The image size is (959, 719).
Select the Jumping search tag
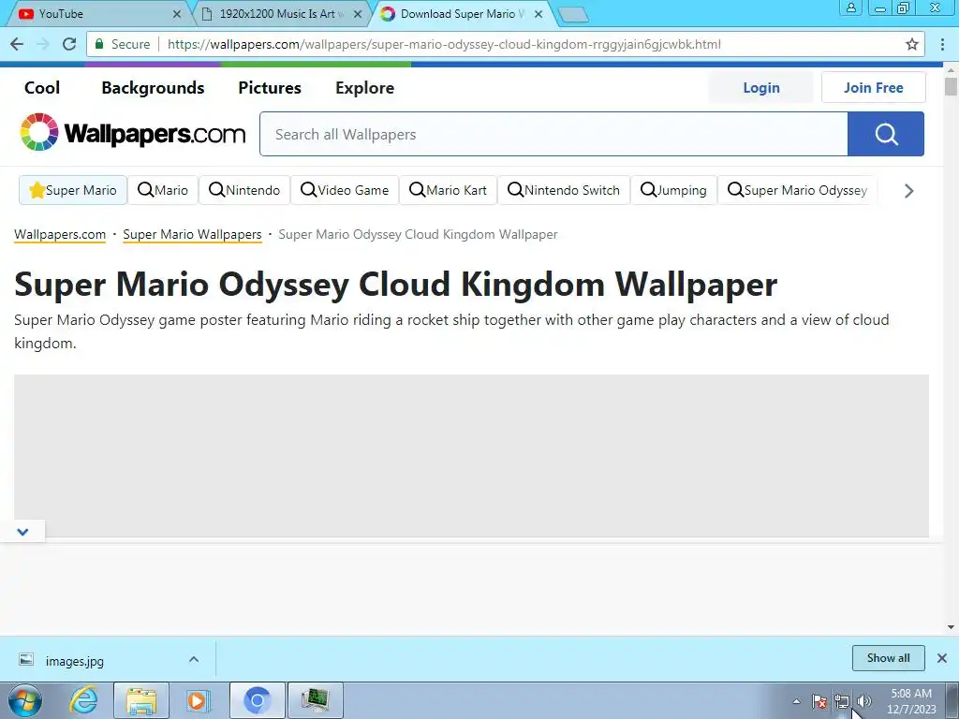[x=673, y=190]
